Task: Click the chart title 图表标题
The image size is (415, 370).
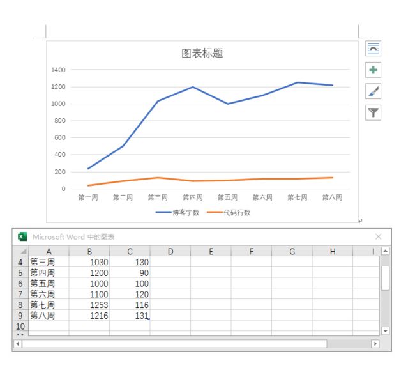Action: (202, 53)
